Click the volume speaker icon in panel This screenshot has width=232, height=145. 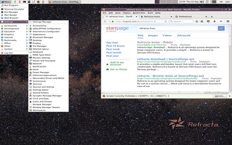pos(202,2)
